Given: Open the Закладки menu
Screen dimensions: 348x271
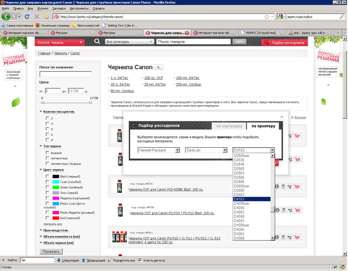Looking at the screenshot, I should [x=59, y=8].
